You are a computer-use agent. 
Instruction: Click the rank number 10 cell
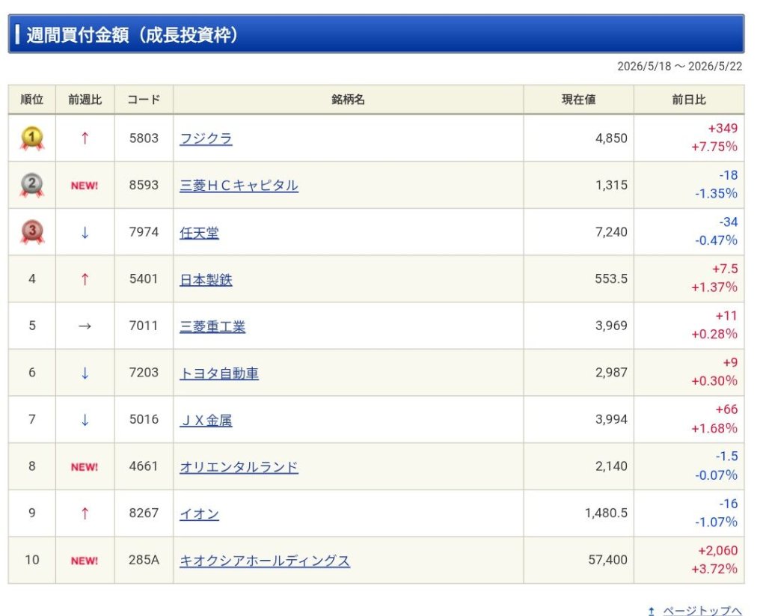31,561
